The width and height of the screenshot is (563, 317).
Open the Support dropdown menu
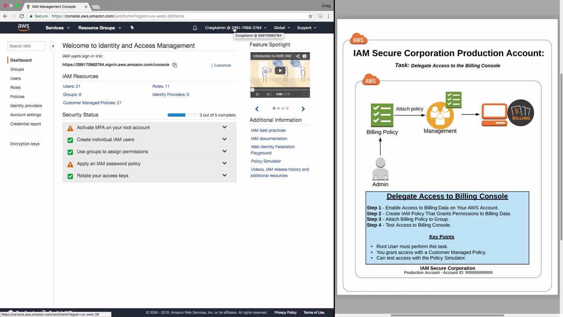[x=307, y=28]
